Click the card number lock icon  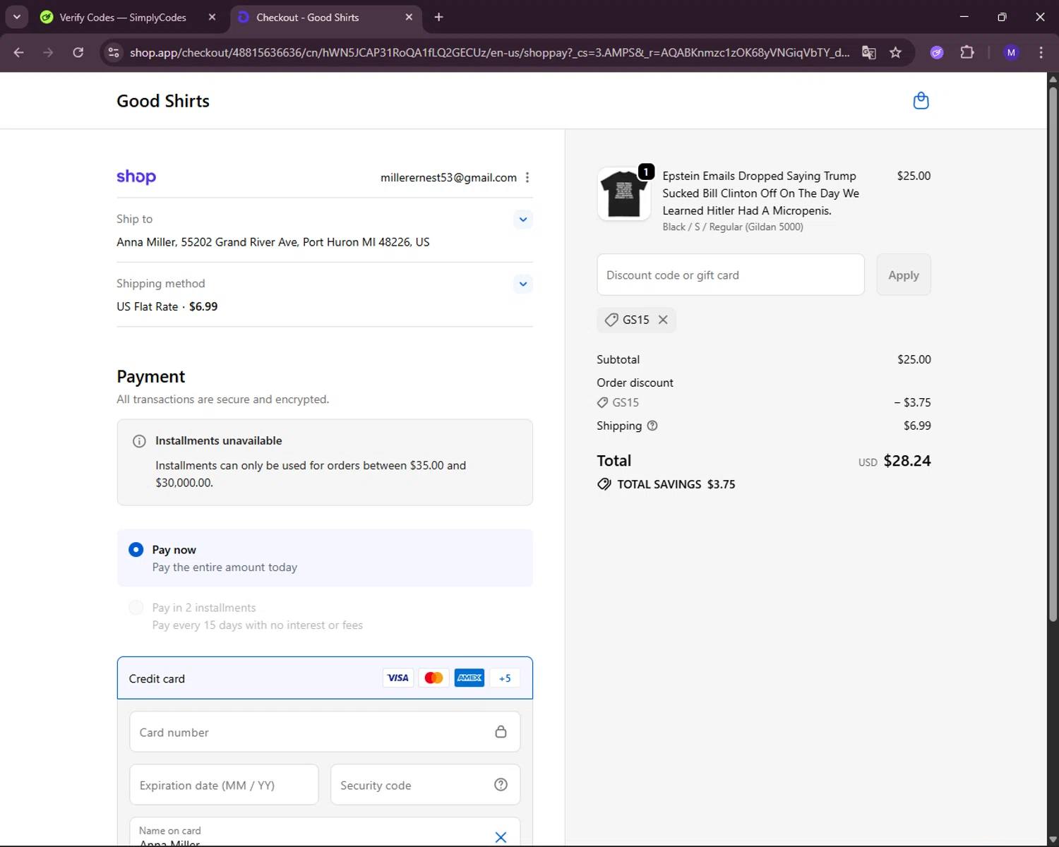coord(501,732)
